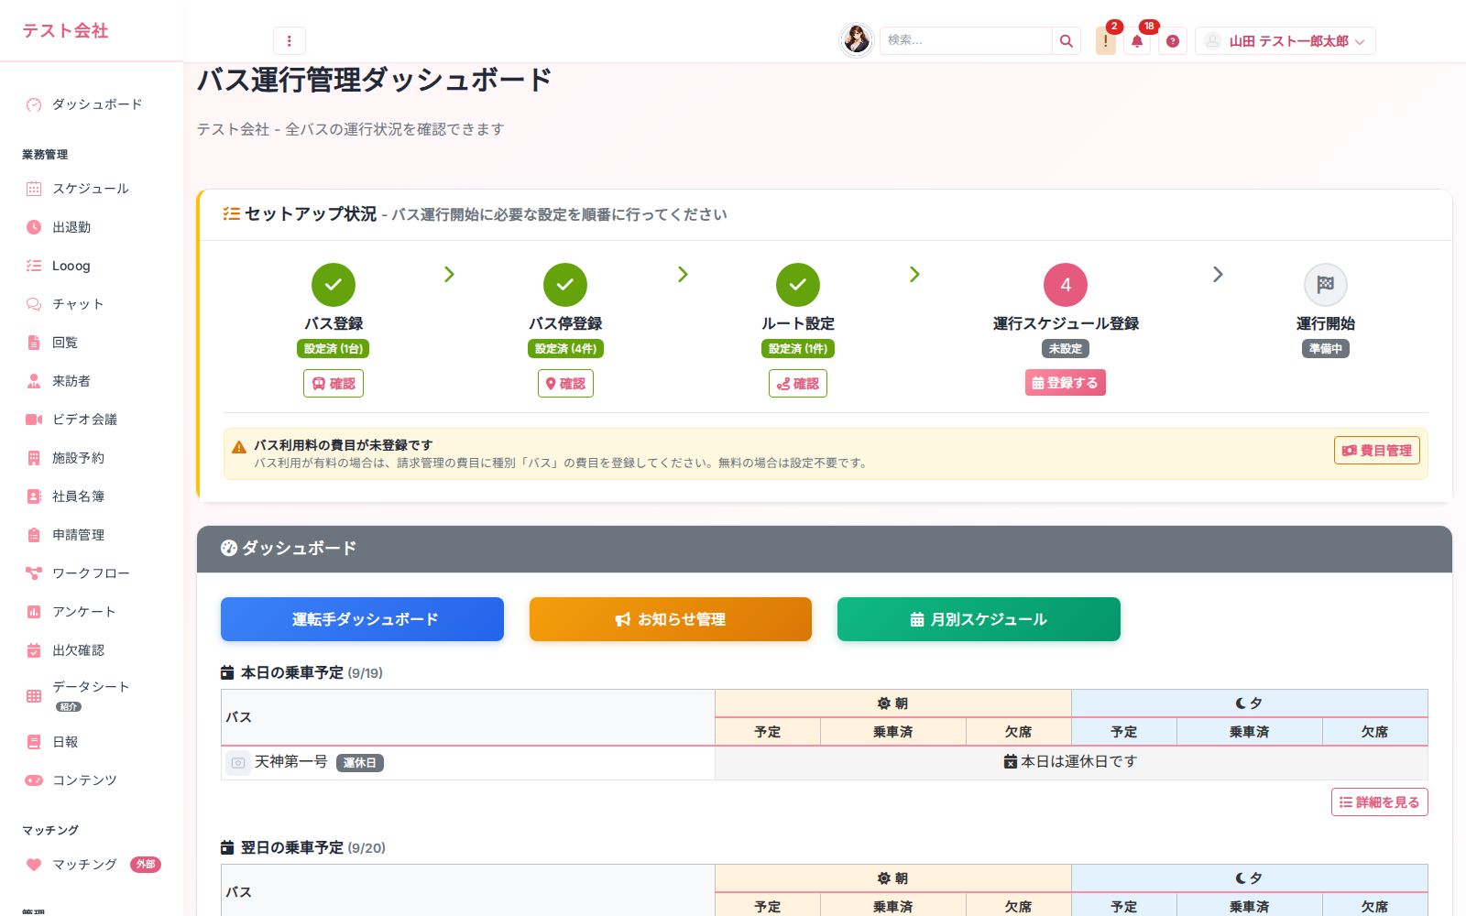The height and width of the screenshot is (916, 1466).
Task: Open 日報 in the sidebar
Action: pos(92,742)
